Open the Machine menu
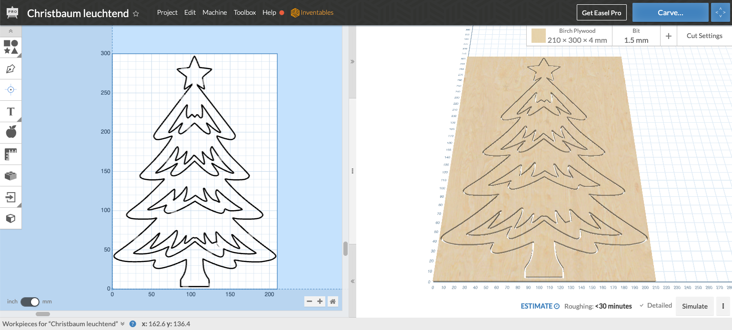 pyautogui.click(x=214, y=12)
